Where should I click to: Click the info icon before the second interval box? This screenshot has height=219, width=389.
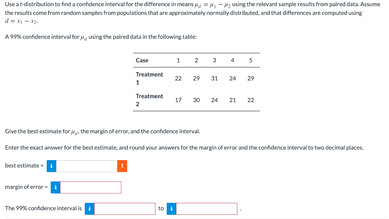click(171, 208)
